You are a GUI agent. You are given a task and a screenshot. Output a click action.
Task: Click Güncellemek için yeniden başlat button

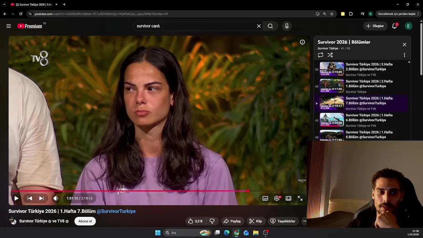click(x=397, y=14)
